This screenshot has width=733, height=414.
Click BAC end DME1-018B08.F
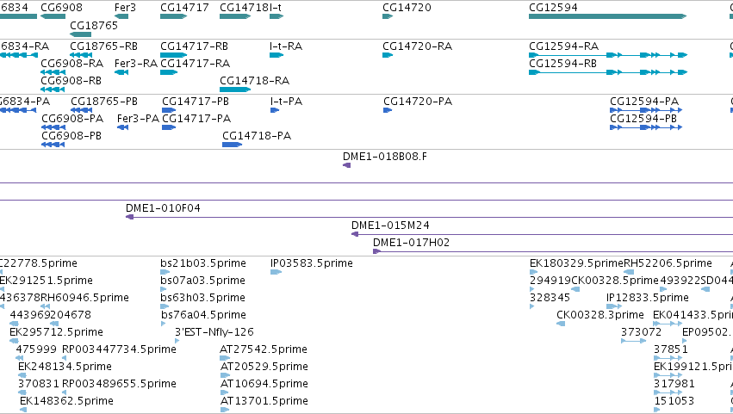point(385,157)
